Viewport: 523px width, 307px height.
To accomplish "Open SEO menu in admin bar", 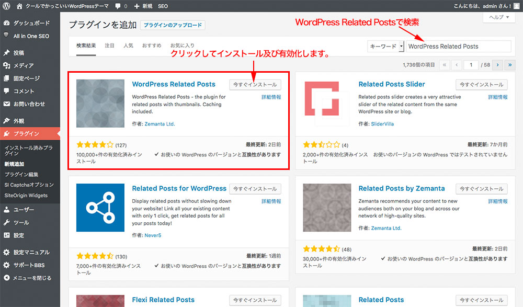I will [163, 6].
